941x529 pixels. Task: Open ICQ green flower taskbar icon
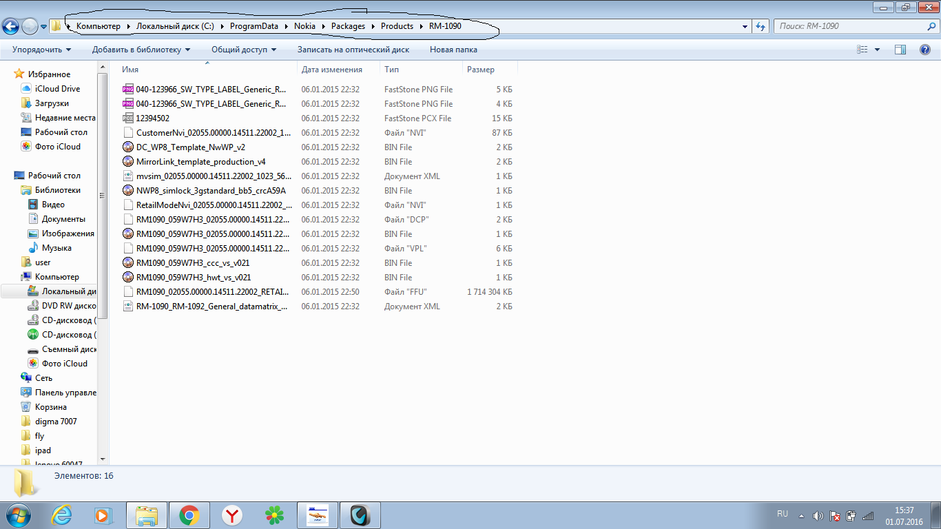pos(274,515)
